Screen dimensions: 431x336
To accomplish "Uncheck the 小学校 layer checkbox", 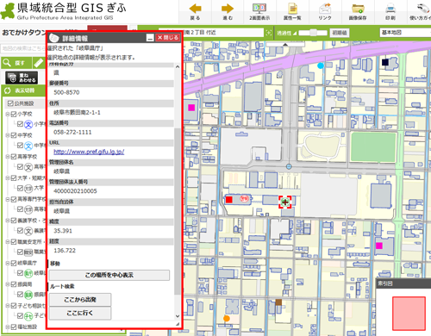I will (14, 114).
